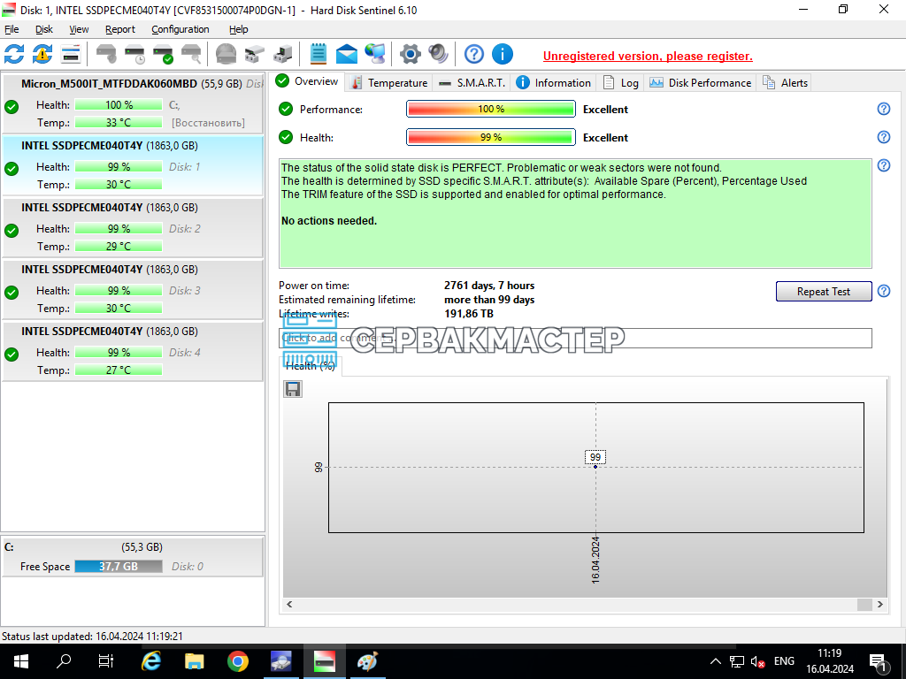This screenshot has height=679, width=906.
Task: Save the health graph with floppy icon
Action: tap(293, 389)
